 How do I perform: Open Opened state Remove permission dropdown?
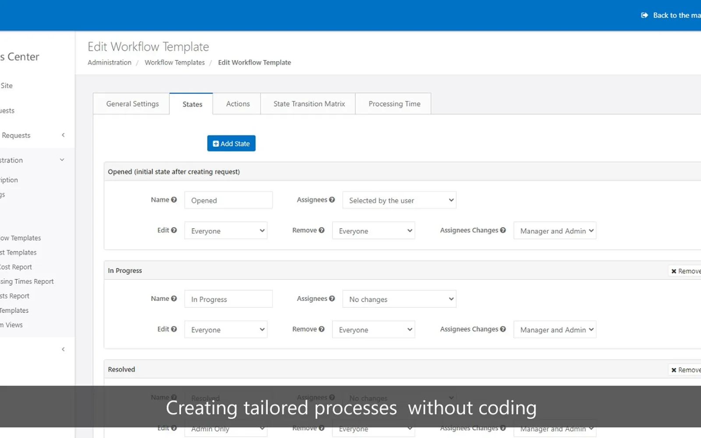[x=373, y=231]
